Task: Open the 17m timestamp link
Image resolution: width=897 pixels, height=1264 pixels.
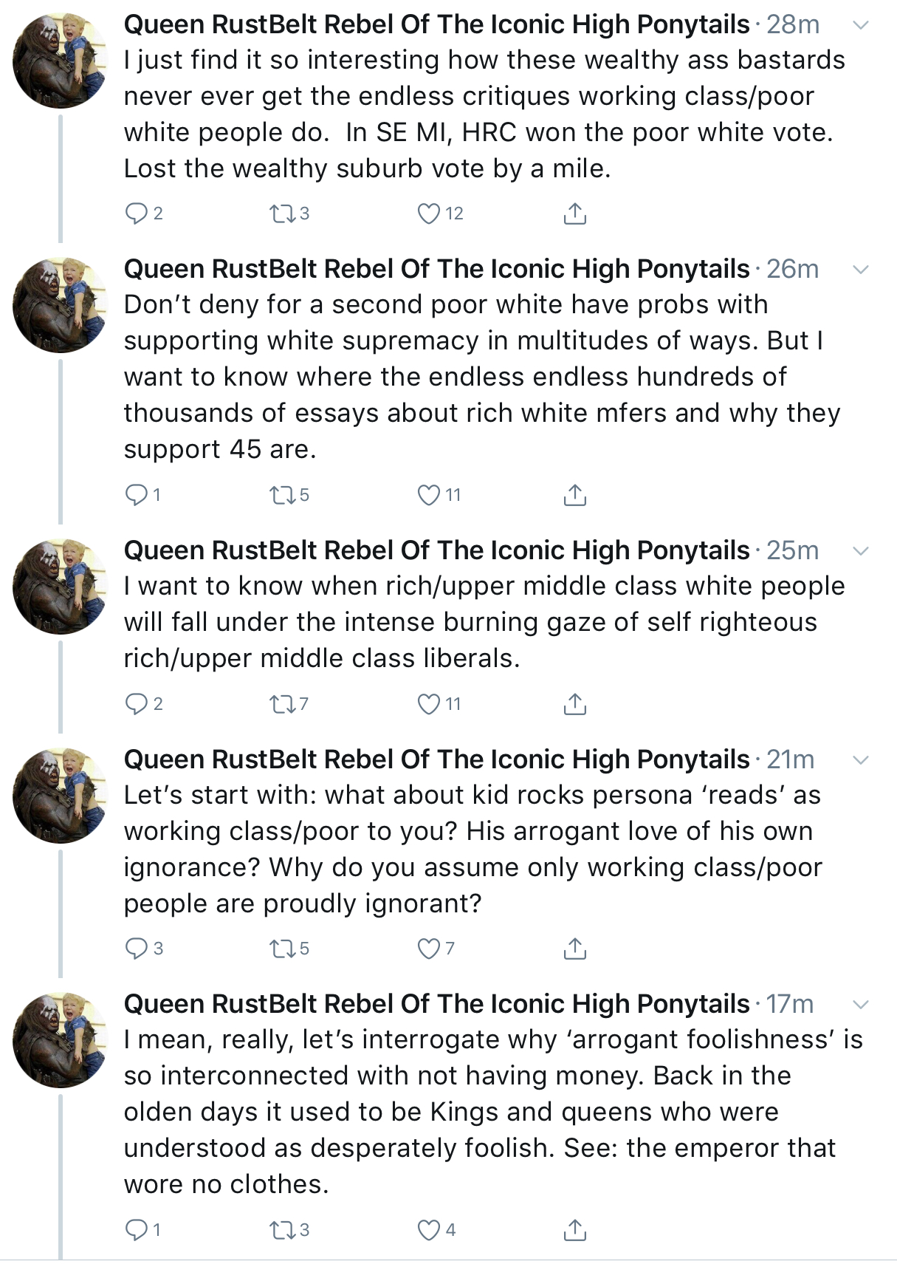Action: click(x=790, y=1004)
